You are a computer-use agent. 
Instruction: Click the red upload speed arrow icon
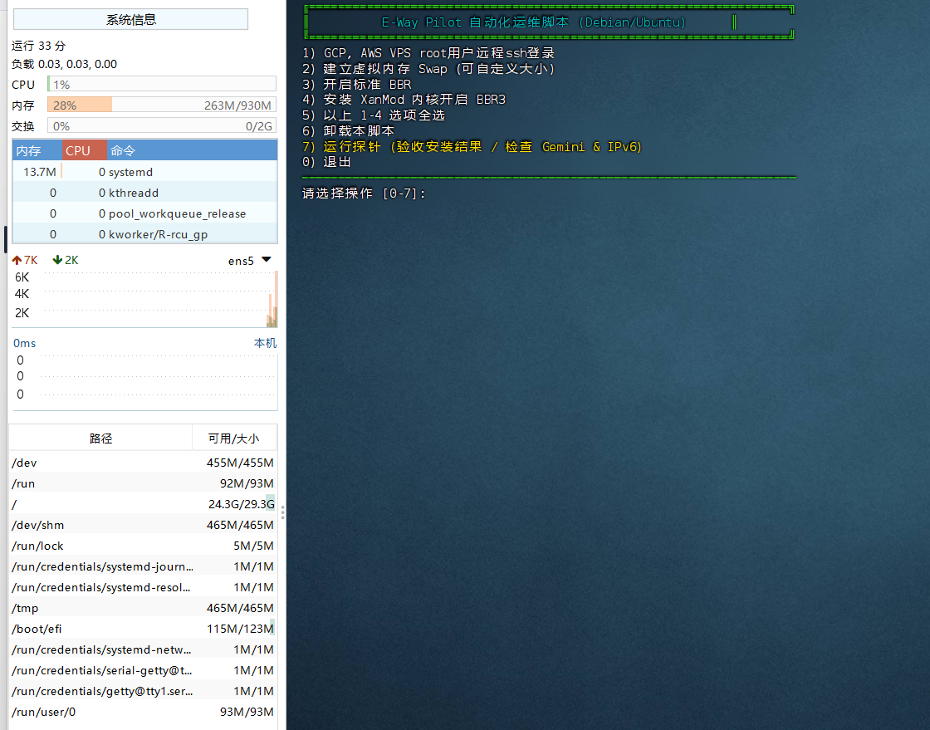(x=17, y=260)
